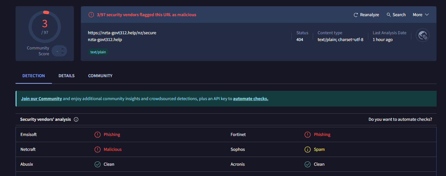Click the automate checks link
The image size is (446, 176).
pos(251,99)
